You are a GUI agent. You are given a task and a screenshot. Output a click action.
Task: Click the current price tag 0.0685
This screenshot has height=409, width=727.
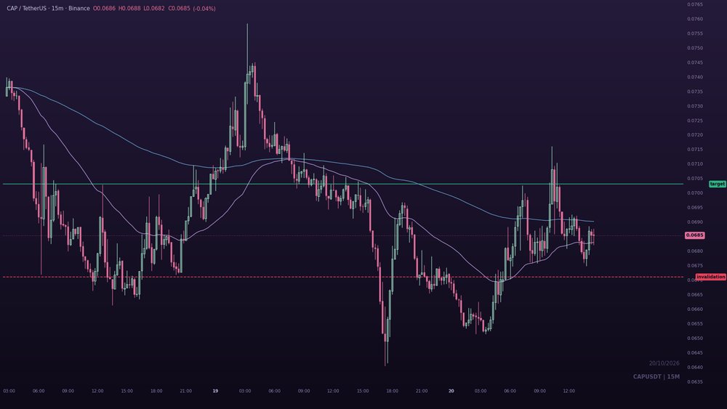(x=694, y=235)
